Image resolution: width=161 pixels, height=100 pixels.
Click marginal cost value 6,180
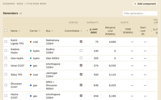click(112, 96)
